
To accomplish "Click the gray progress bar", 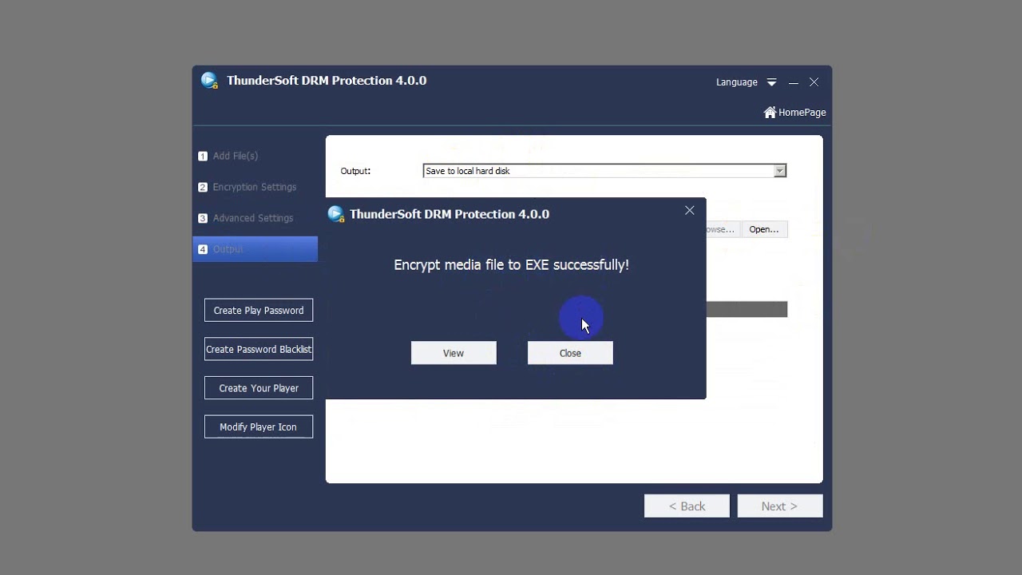I will click(747, 310).
